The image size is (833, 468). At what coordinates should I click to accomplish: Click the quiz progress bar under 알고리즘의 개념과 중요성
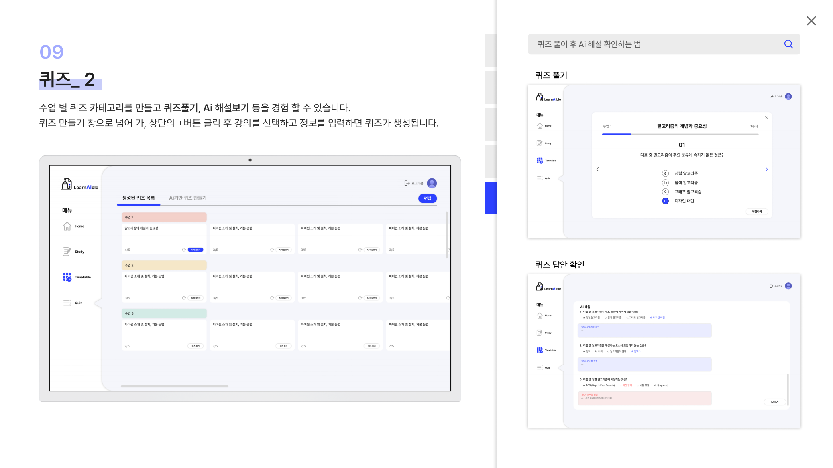[x=680, y=134]
